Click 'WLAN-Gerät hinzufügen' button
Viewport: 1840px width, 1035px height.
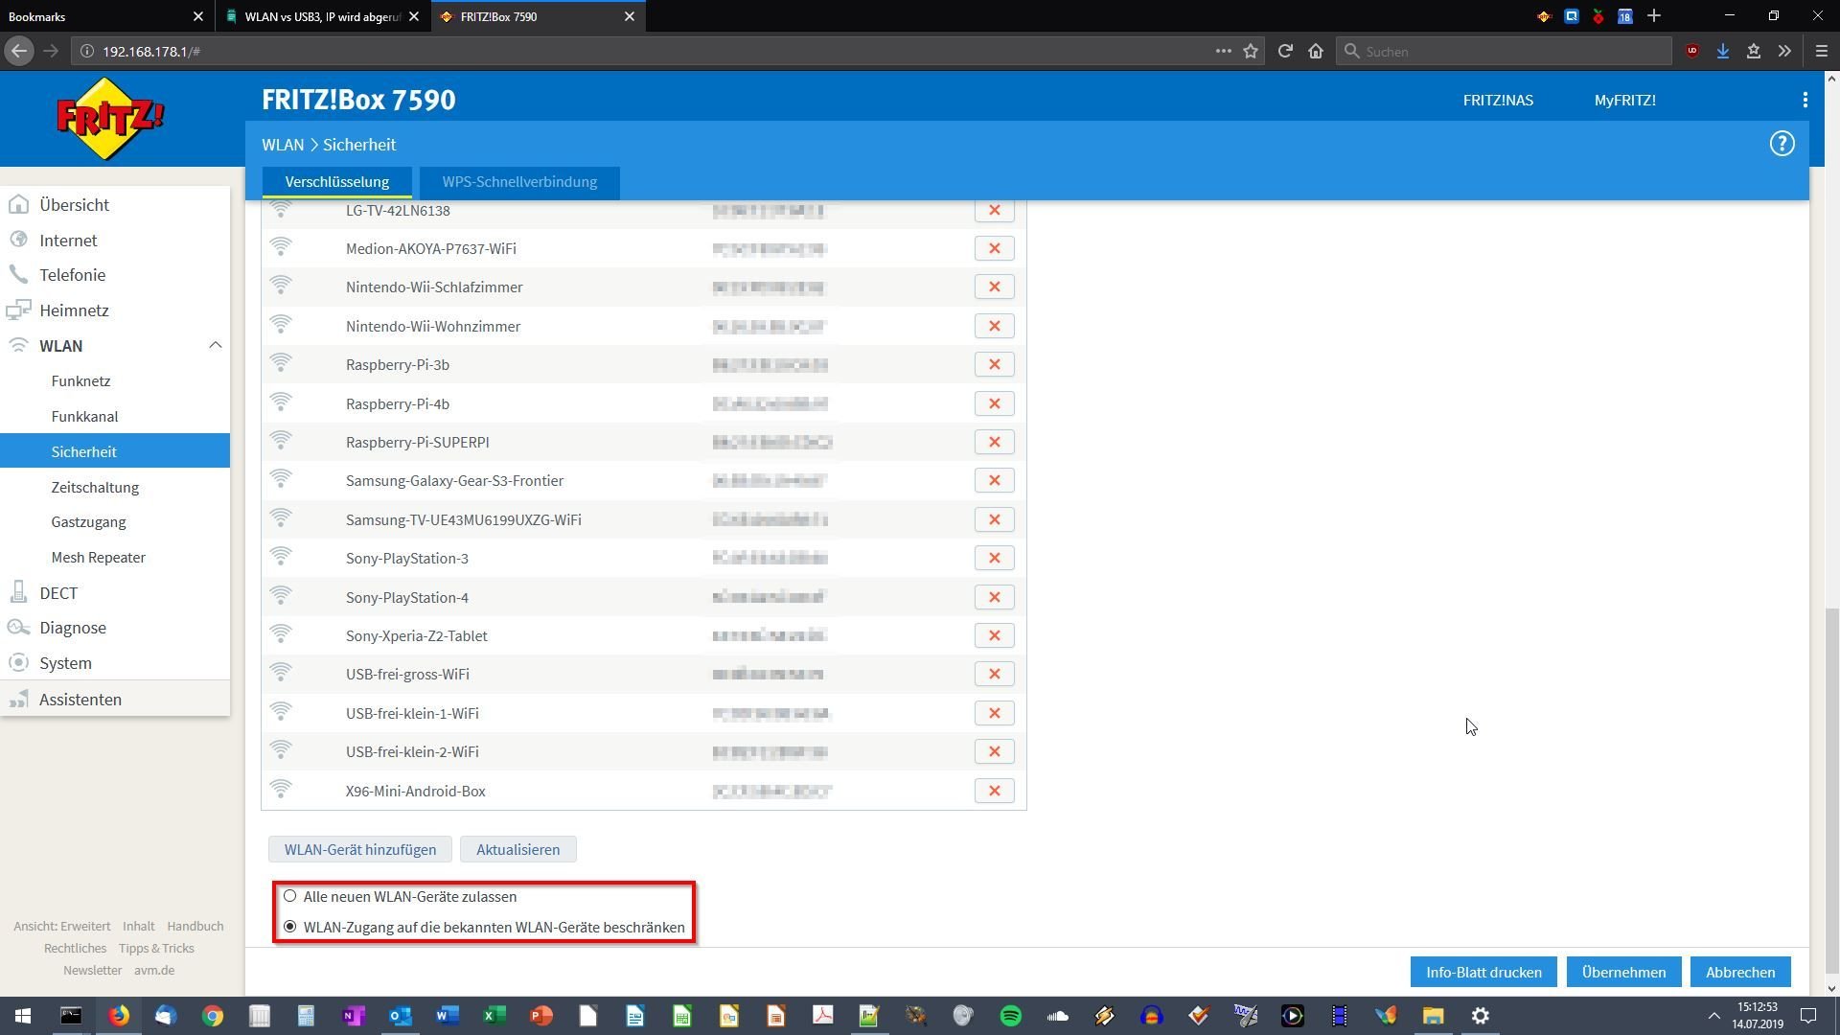[360, 849]
